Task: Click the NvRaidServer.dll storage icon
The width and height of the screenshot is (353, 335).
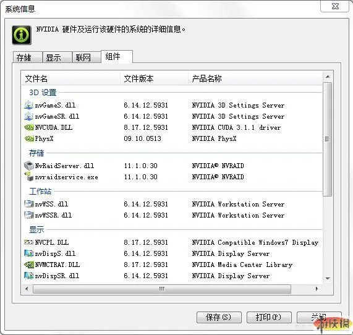Action: coord(29,166)
